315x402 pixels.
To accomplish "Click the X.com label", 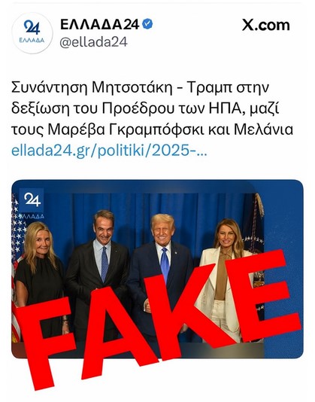I will tap(266, 25).
